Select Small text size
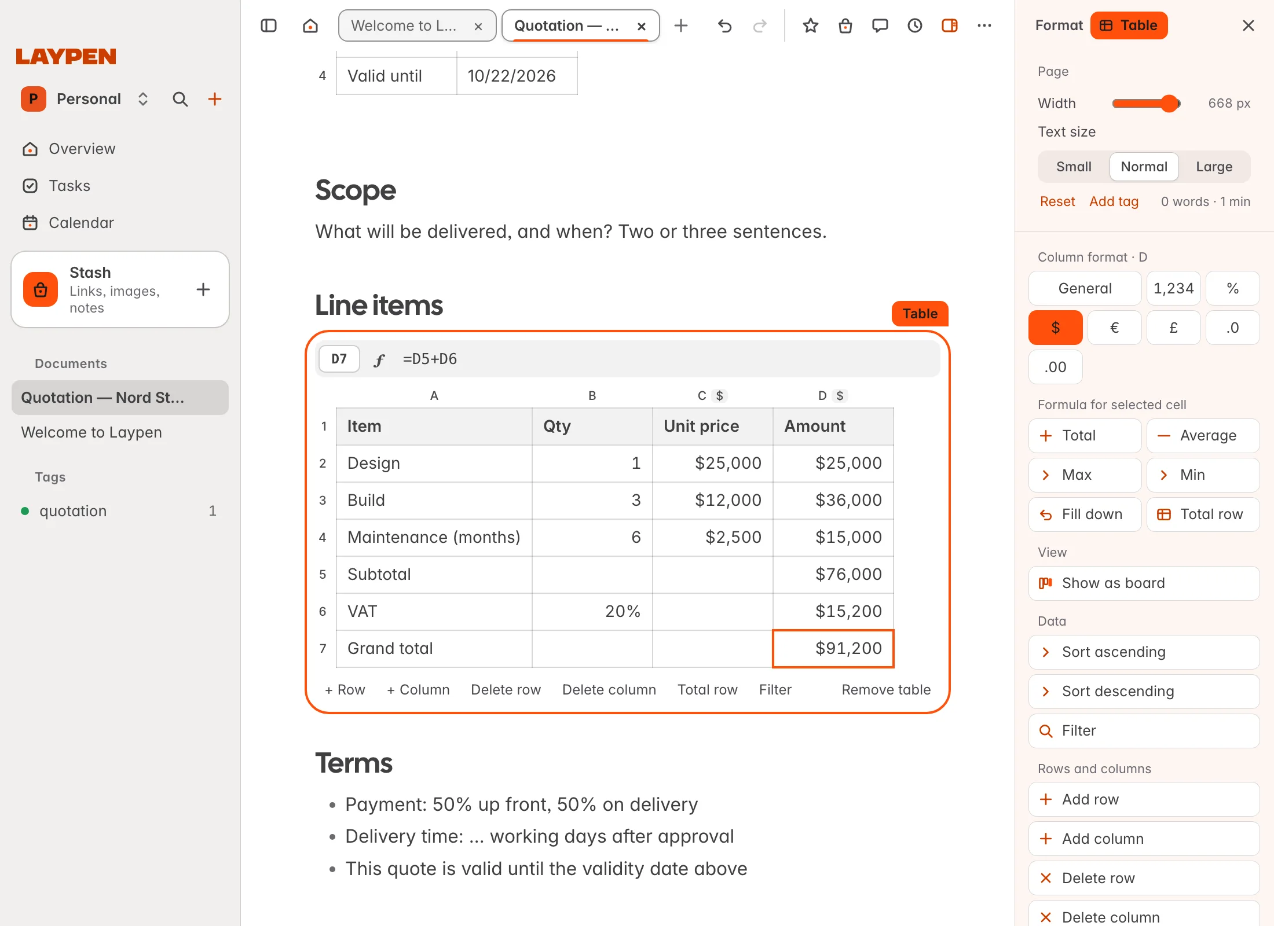The height and width of the screenshot is (926, 1274). click(1074, 167)
